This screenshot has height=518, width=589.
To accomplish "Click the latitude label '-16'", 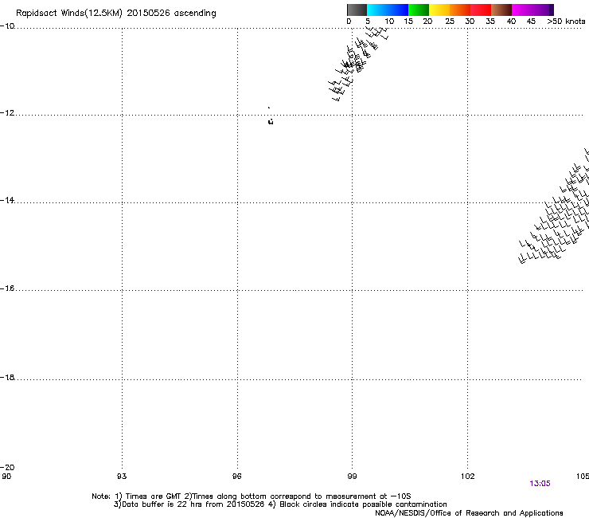I will (7, 288).
